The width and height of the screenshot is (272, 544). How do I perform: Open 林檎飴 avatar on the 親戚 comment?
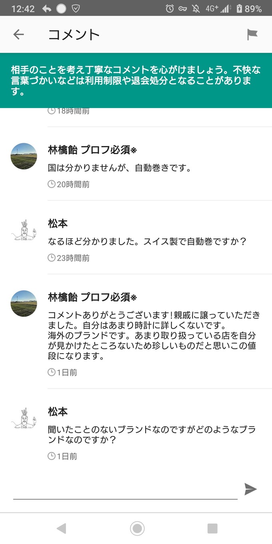[x=24, y=304]
